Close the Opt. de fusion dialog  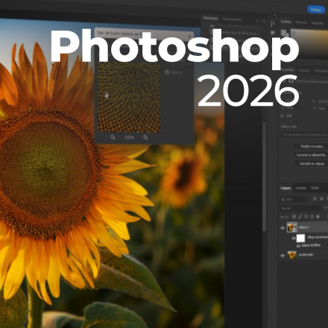(x=189, y=36)
